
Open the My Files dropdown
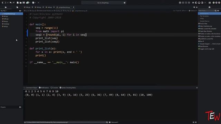(x=4, y=11)
